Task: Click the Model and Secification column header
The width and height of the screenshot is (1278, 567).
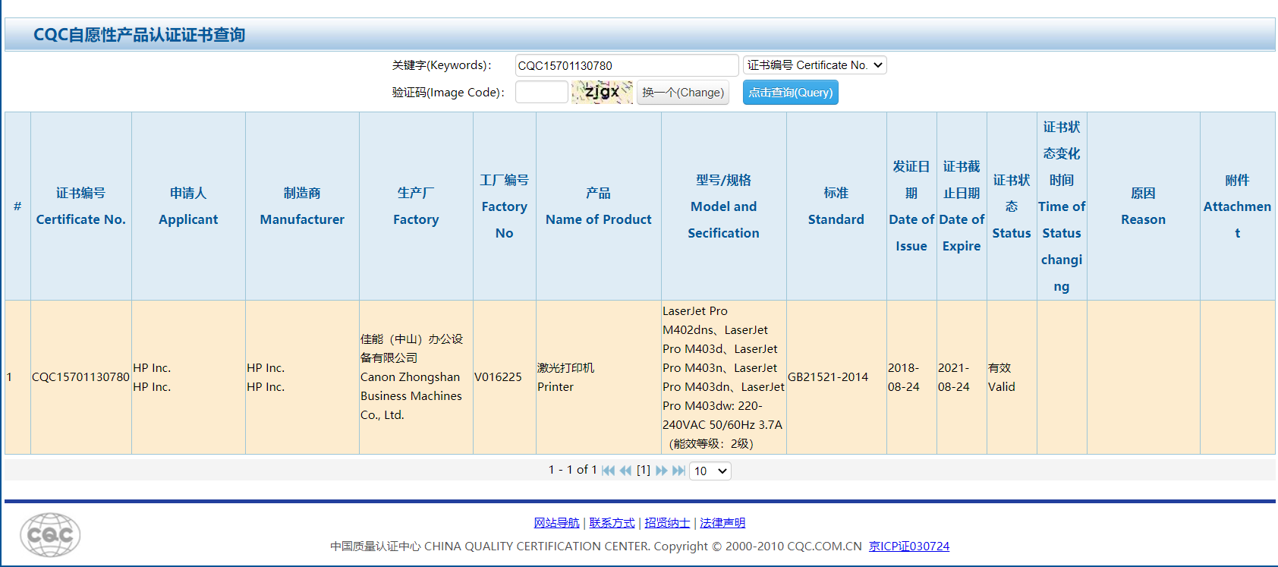Action: point(724,206)
